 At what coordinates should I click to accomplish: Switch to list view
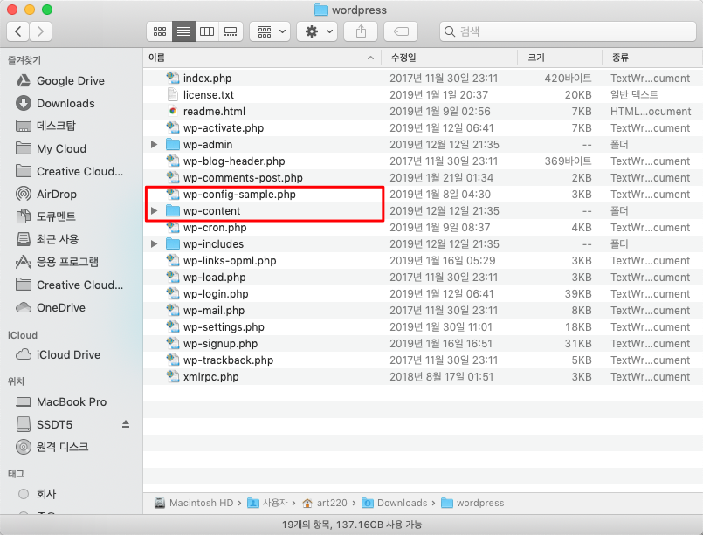183,31
